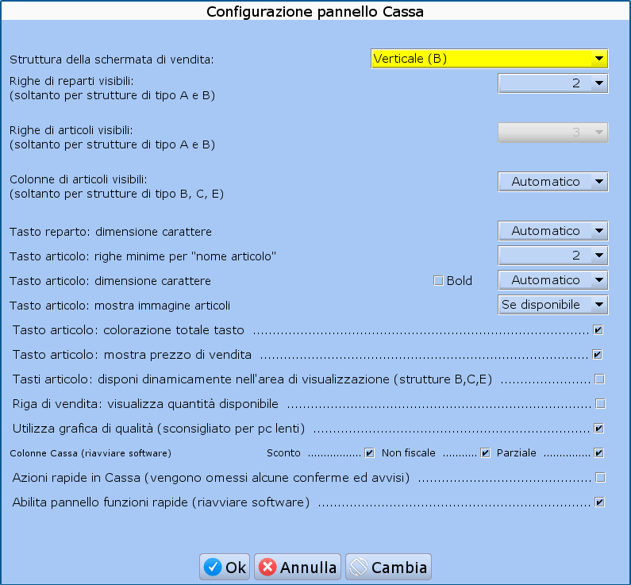Uncheck the Parziale column checkbox
This screenshot has height=585, width=631.
[x=598, y=452]
